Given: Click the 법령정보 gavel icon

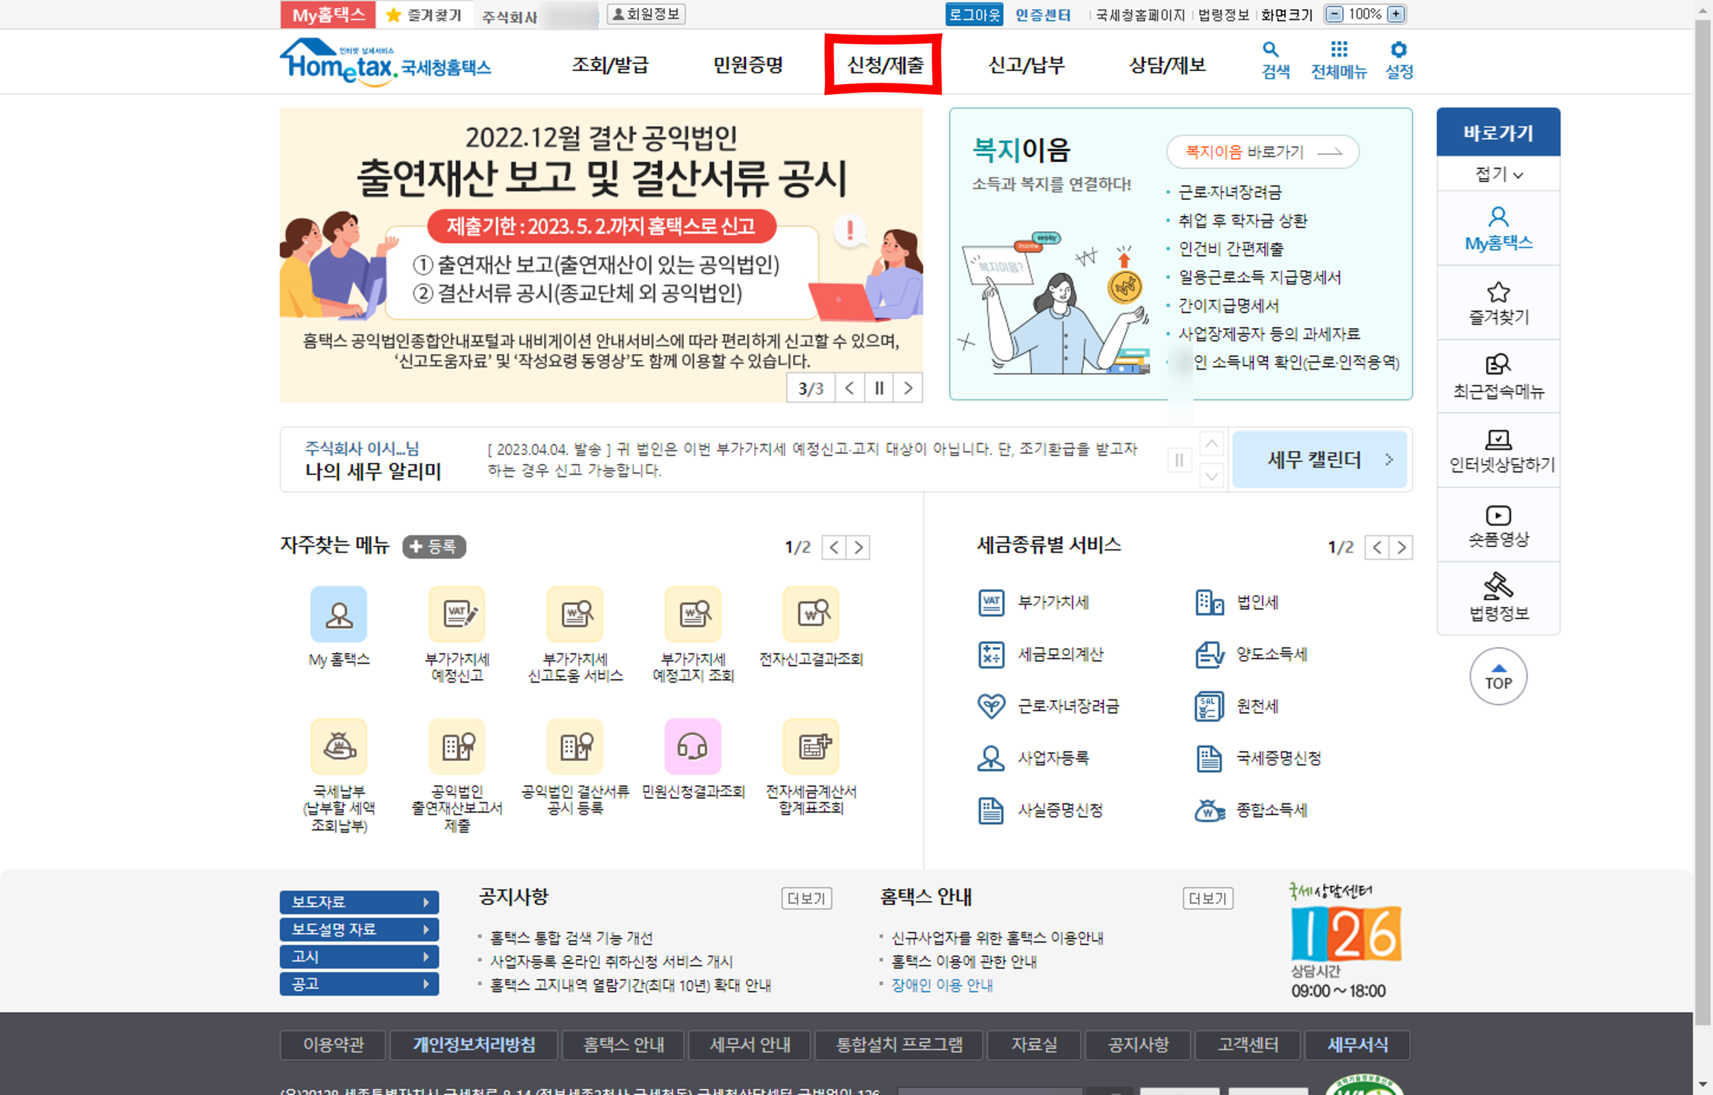Looking at the screenshot, I should [1498, 585].
